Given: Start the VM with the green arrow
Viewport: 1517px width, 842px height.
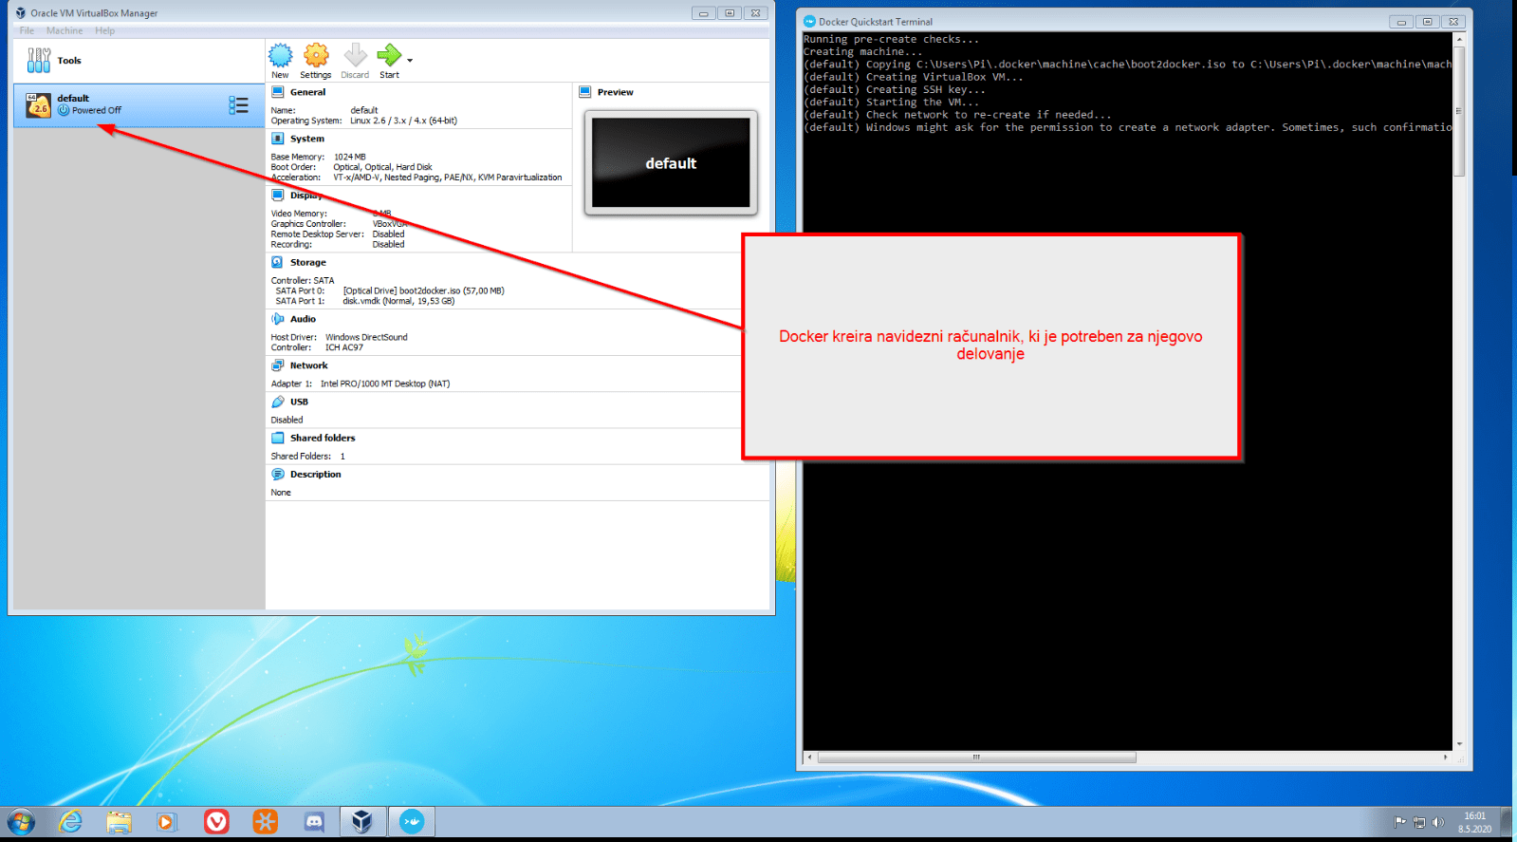Looking at the screenshot, I should pos(389,55).
